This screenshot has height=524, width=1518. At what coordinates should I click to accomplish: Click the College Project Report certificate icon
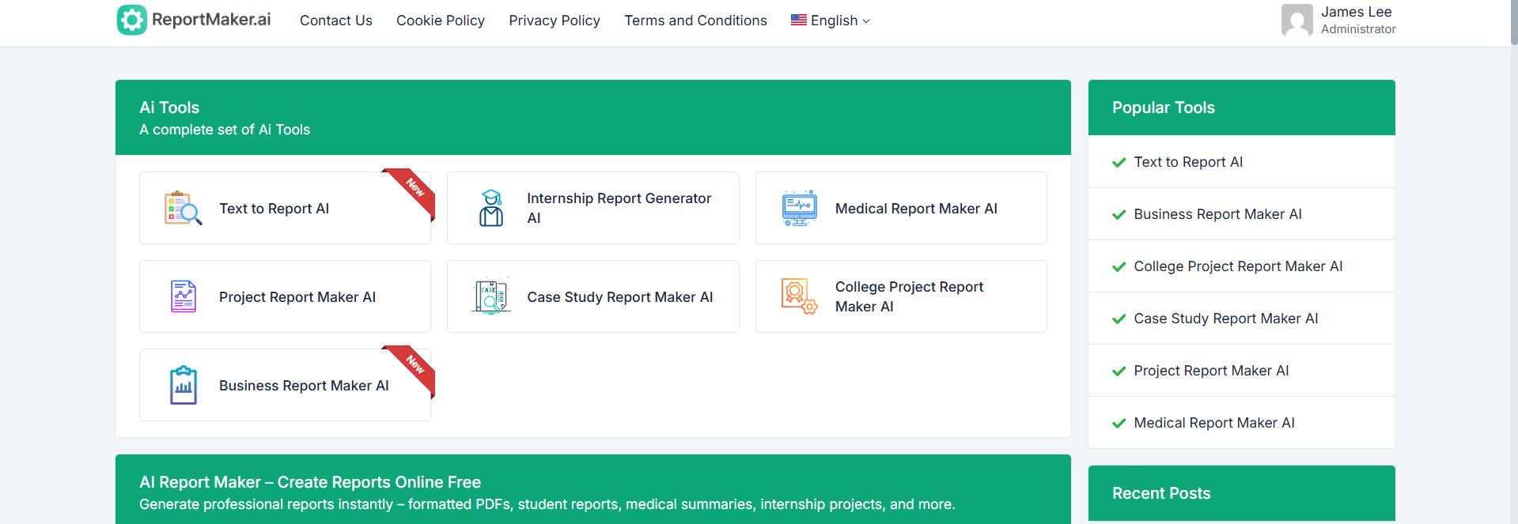click(x=799, y=297)
